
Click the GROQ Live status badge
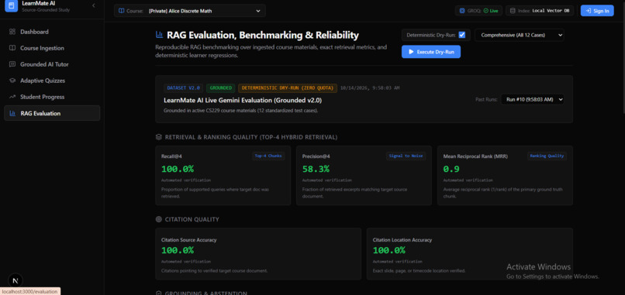tap(478, 11)
